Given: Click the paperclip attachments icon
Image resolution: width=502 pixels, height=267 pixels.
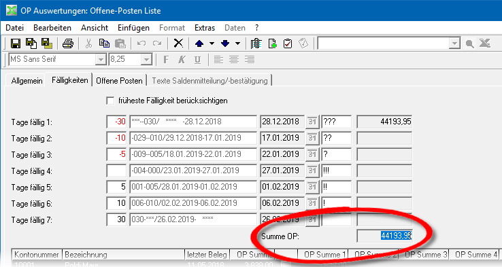Looking at the screenshot, I should tap(256, 43).
